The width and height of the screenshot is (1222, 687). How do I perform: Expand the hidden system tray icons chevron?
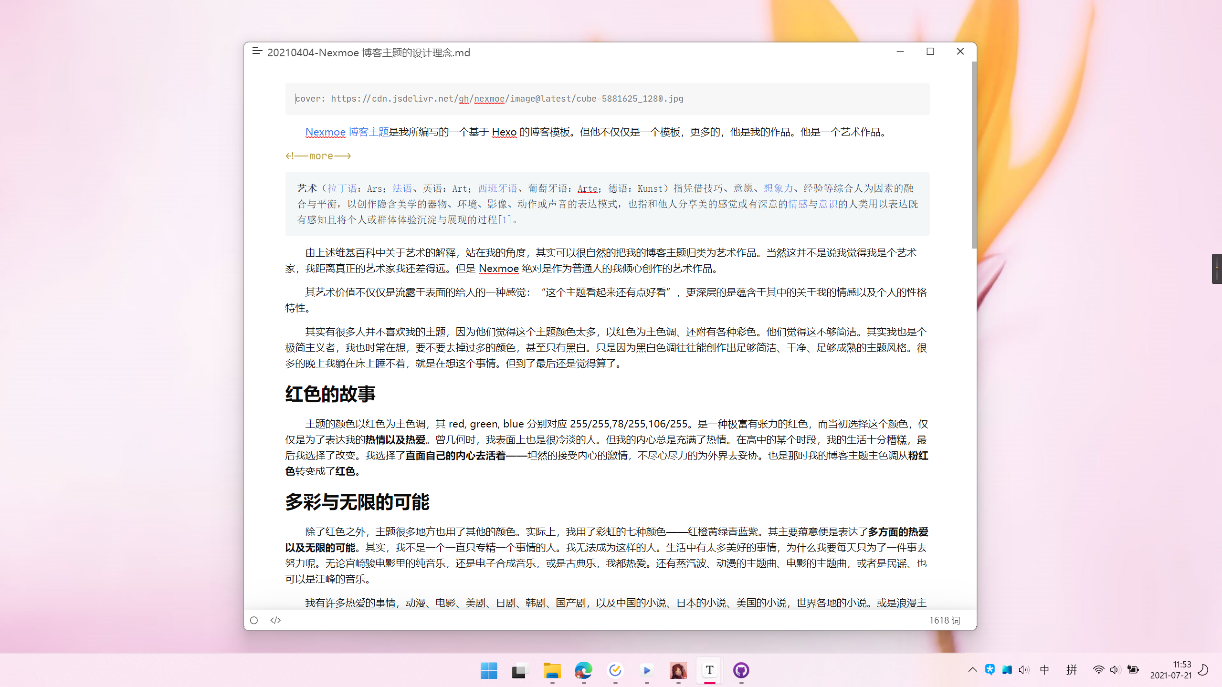(x=972, y=670)
